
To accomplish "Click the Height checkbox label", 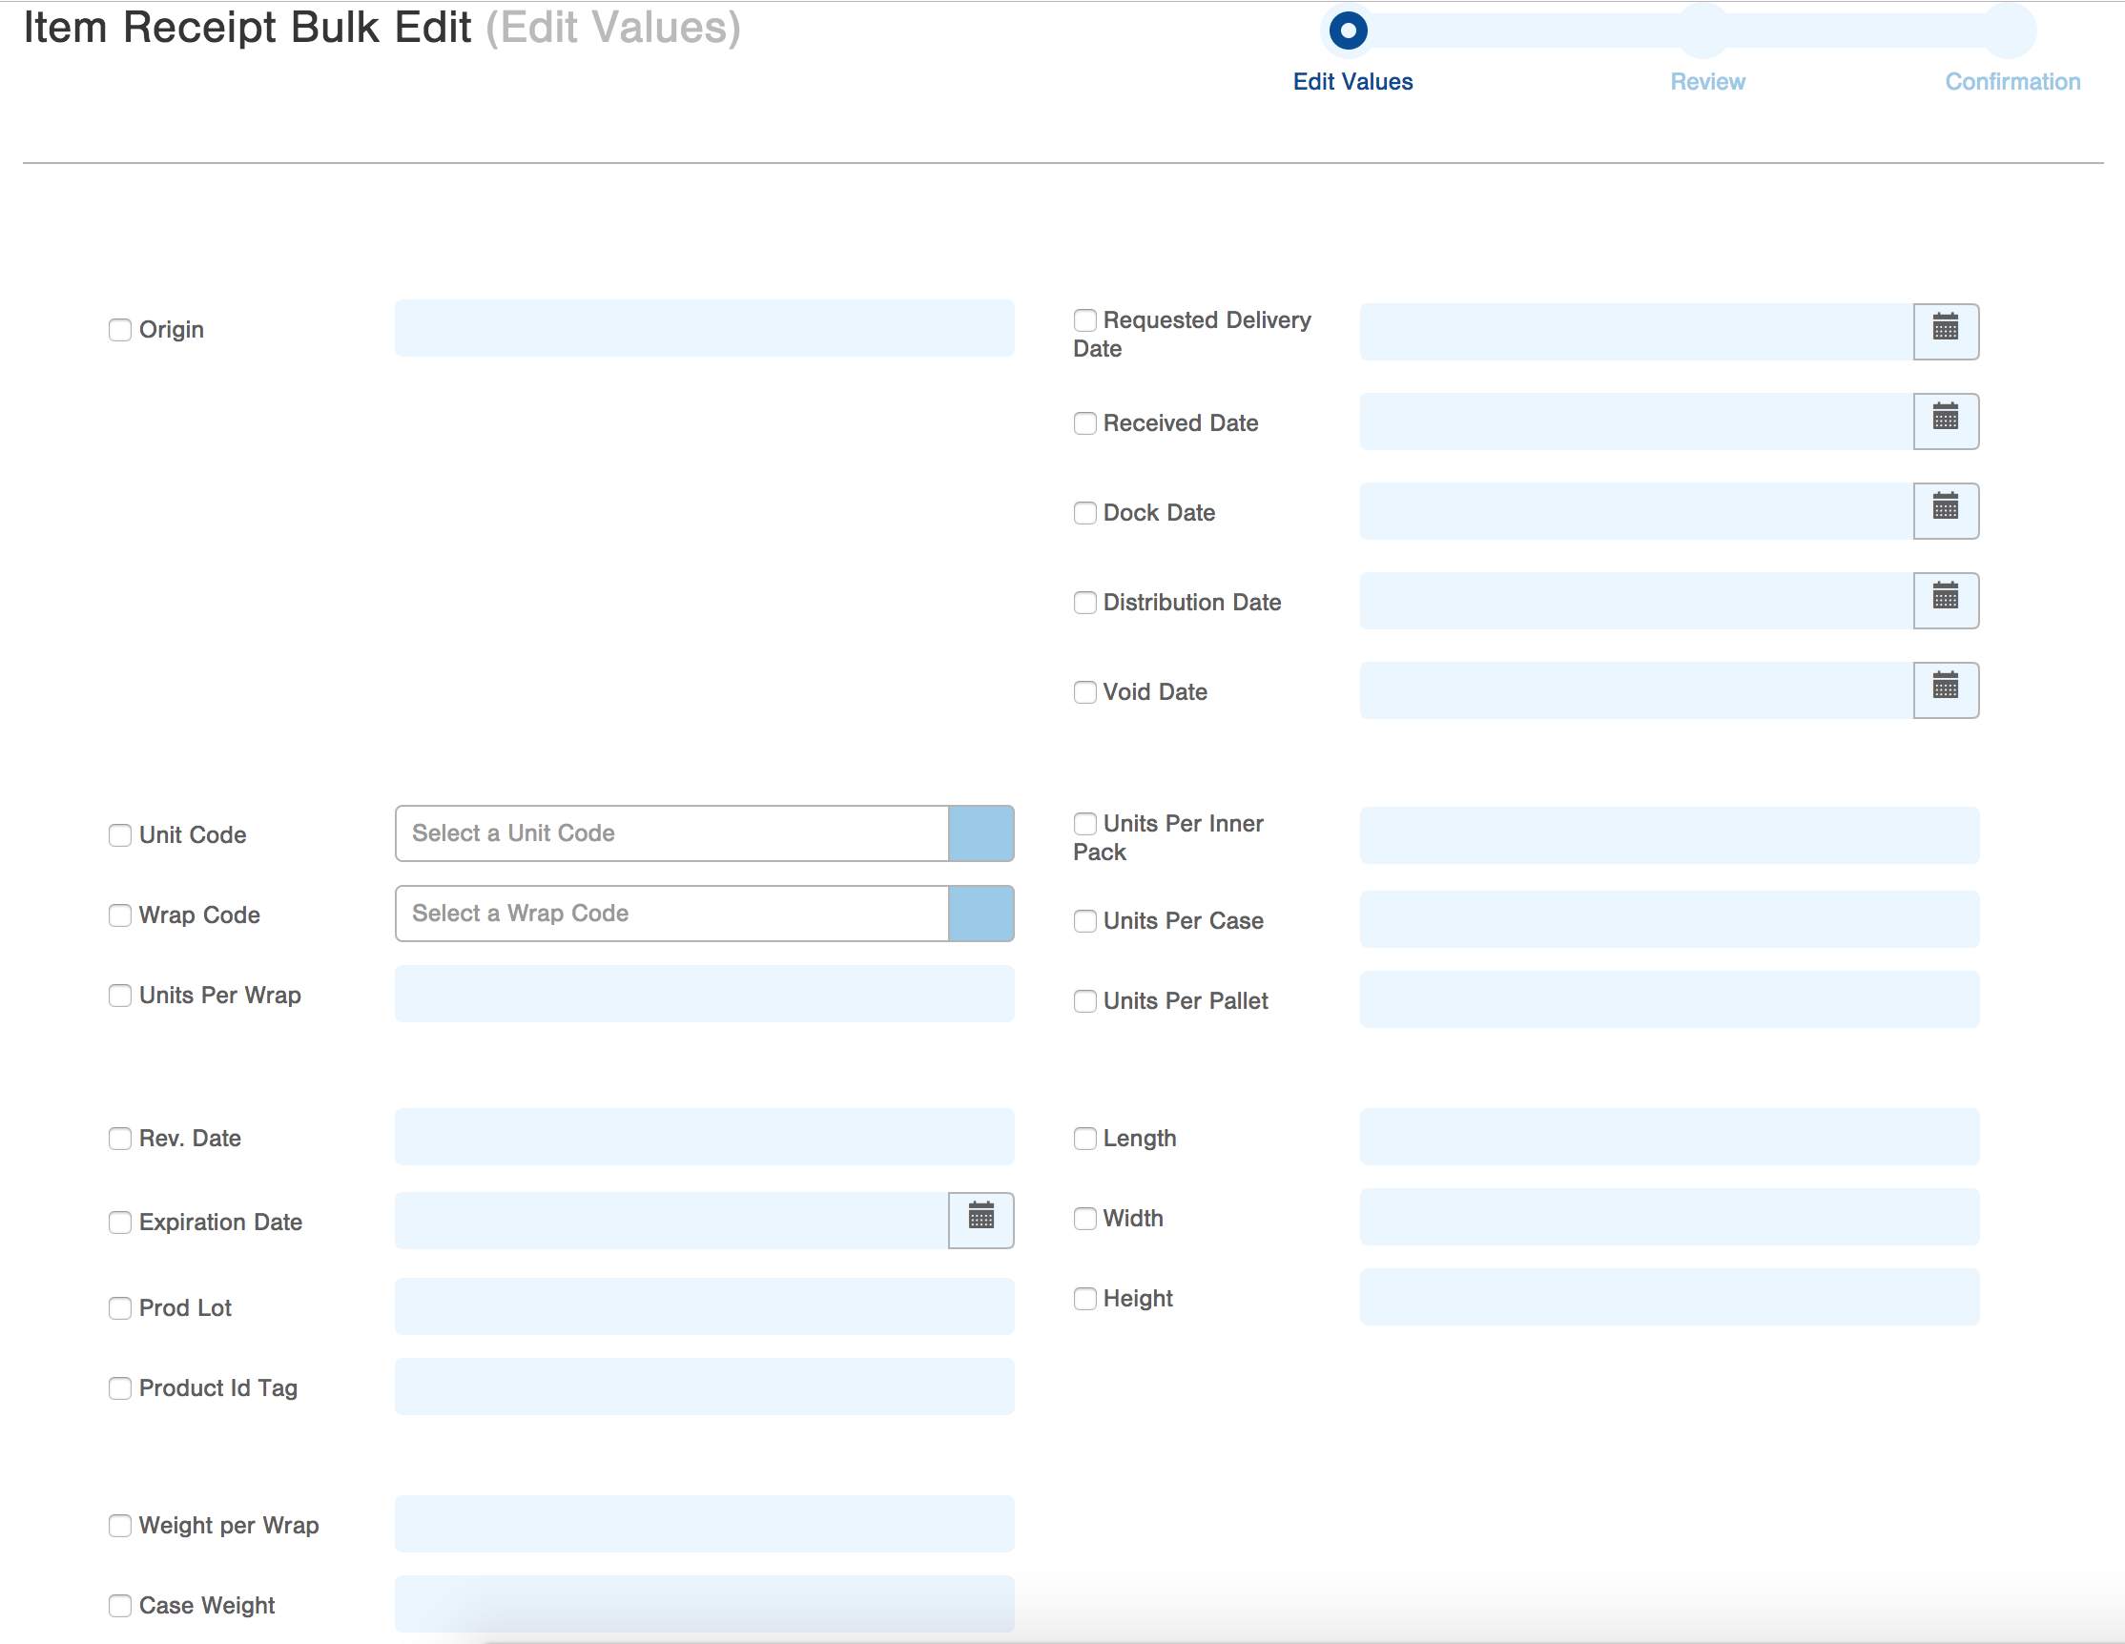I will coord(1137,1298).
